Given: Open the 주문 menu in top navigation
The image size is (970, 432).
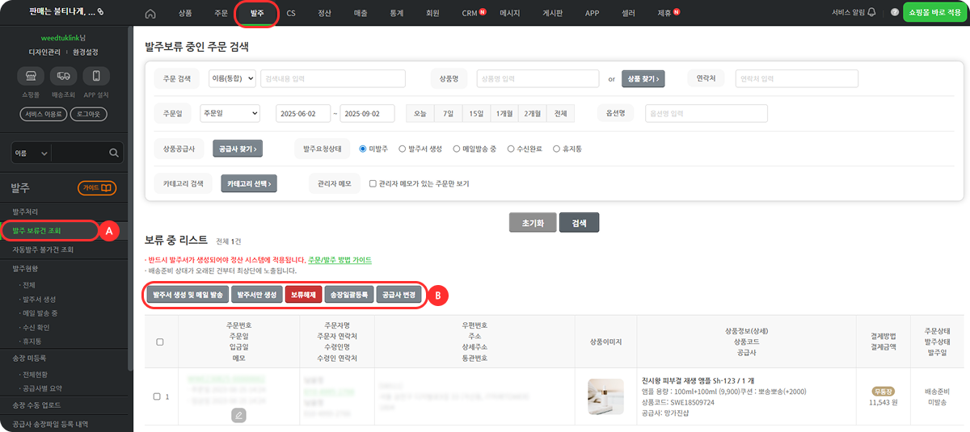Looking at the screenshot, I should (221, 14).
